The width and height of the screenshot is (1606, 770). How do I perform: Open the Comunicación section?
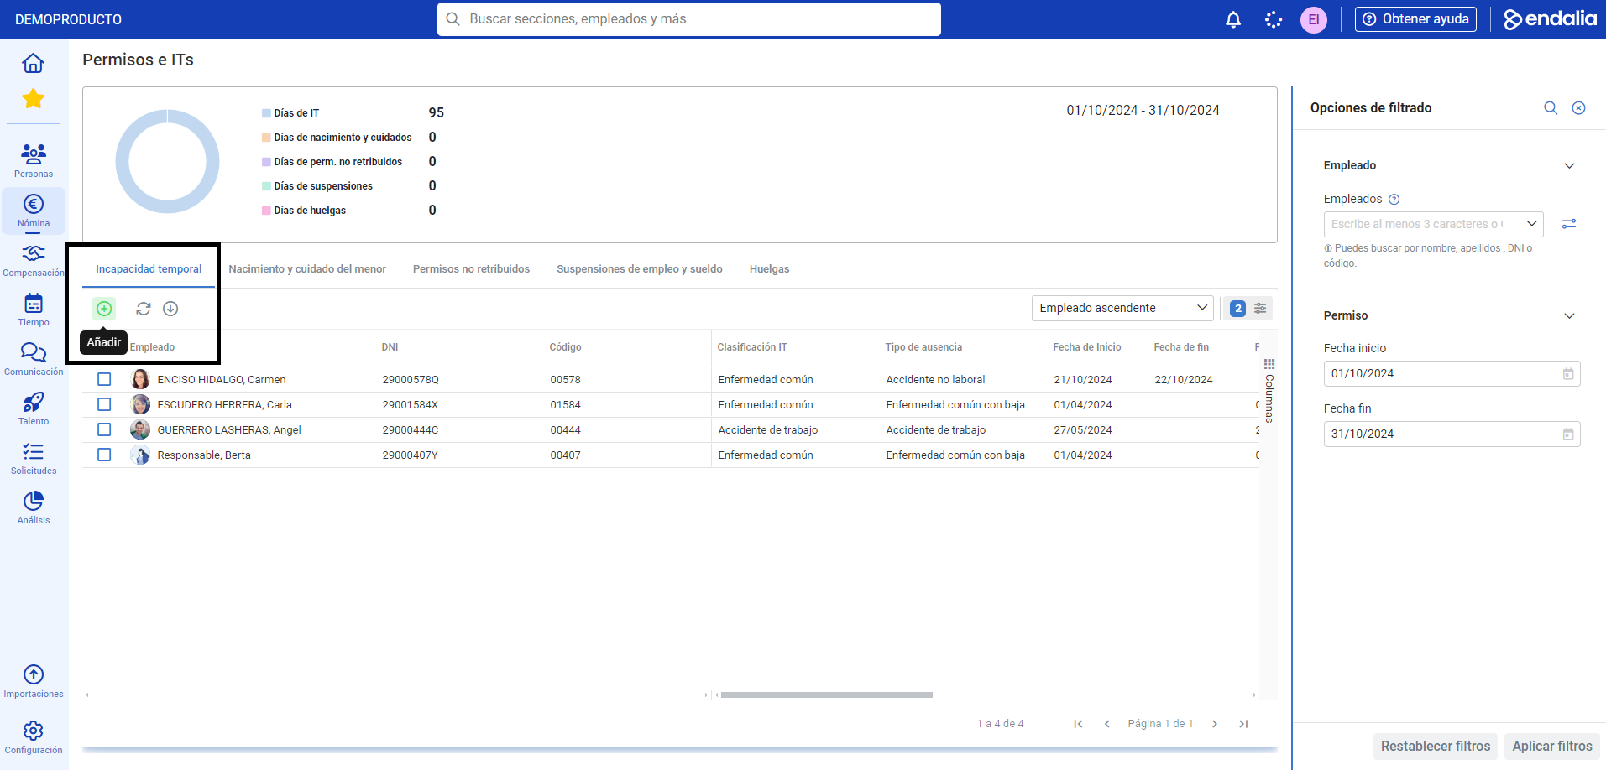34,359
